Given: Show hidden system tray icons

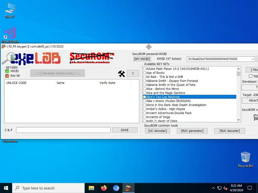Looking at the screenshot, I should pyautogui.click(x=213, y=188).
